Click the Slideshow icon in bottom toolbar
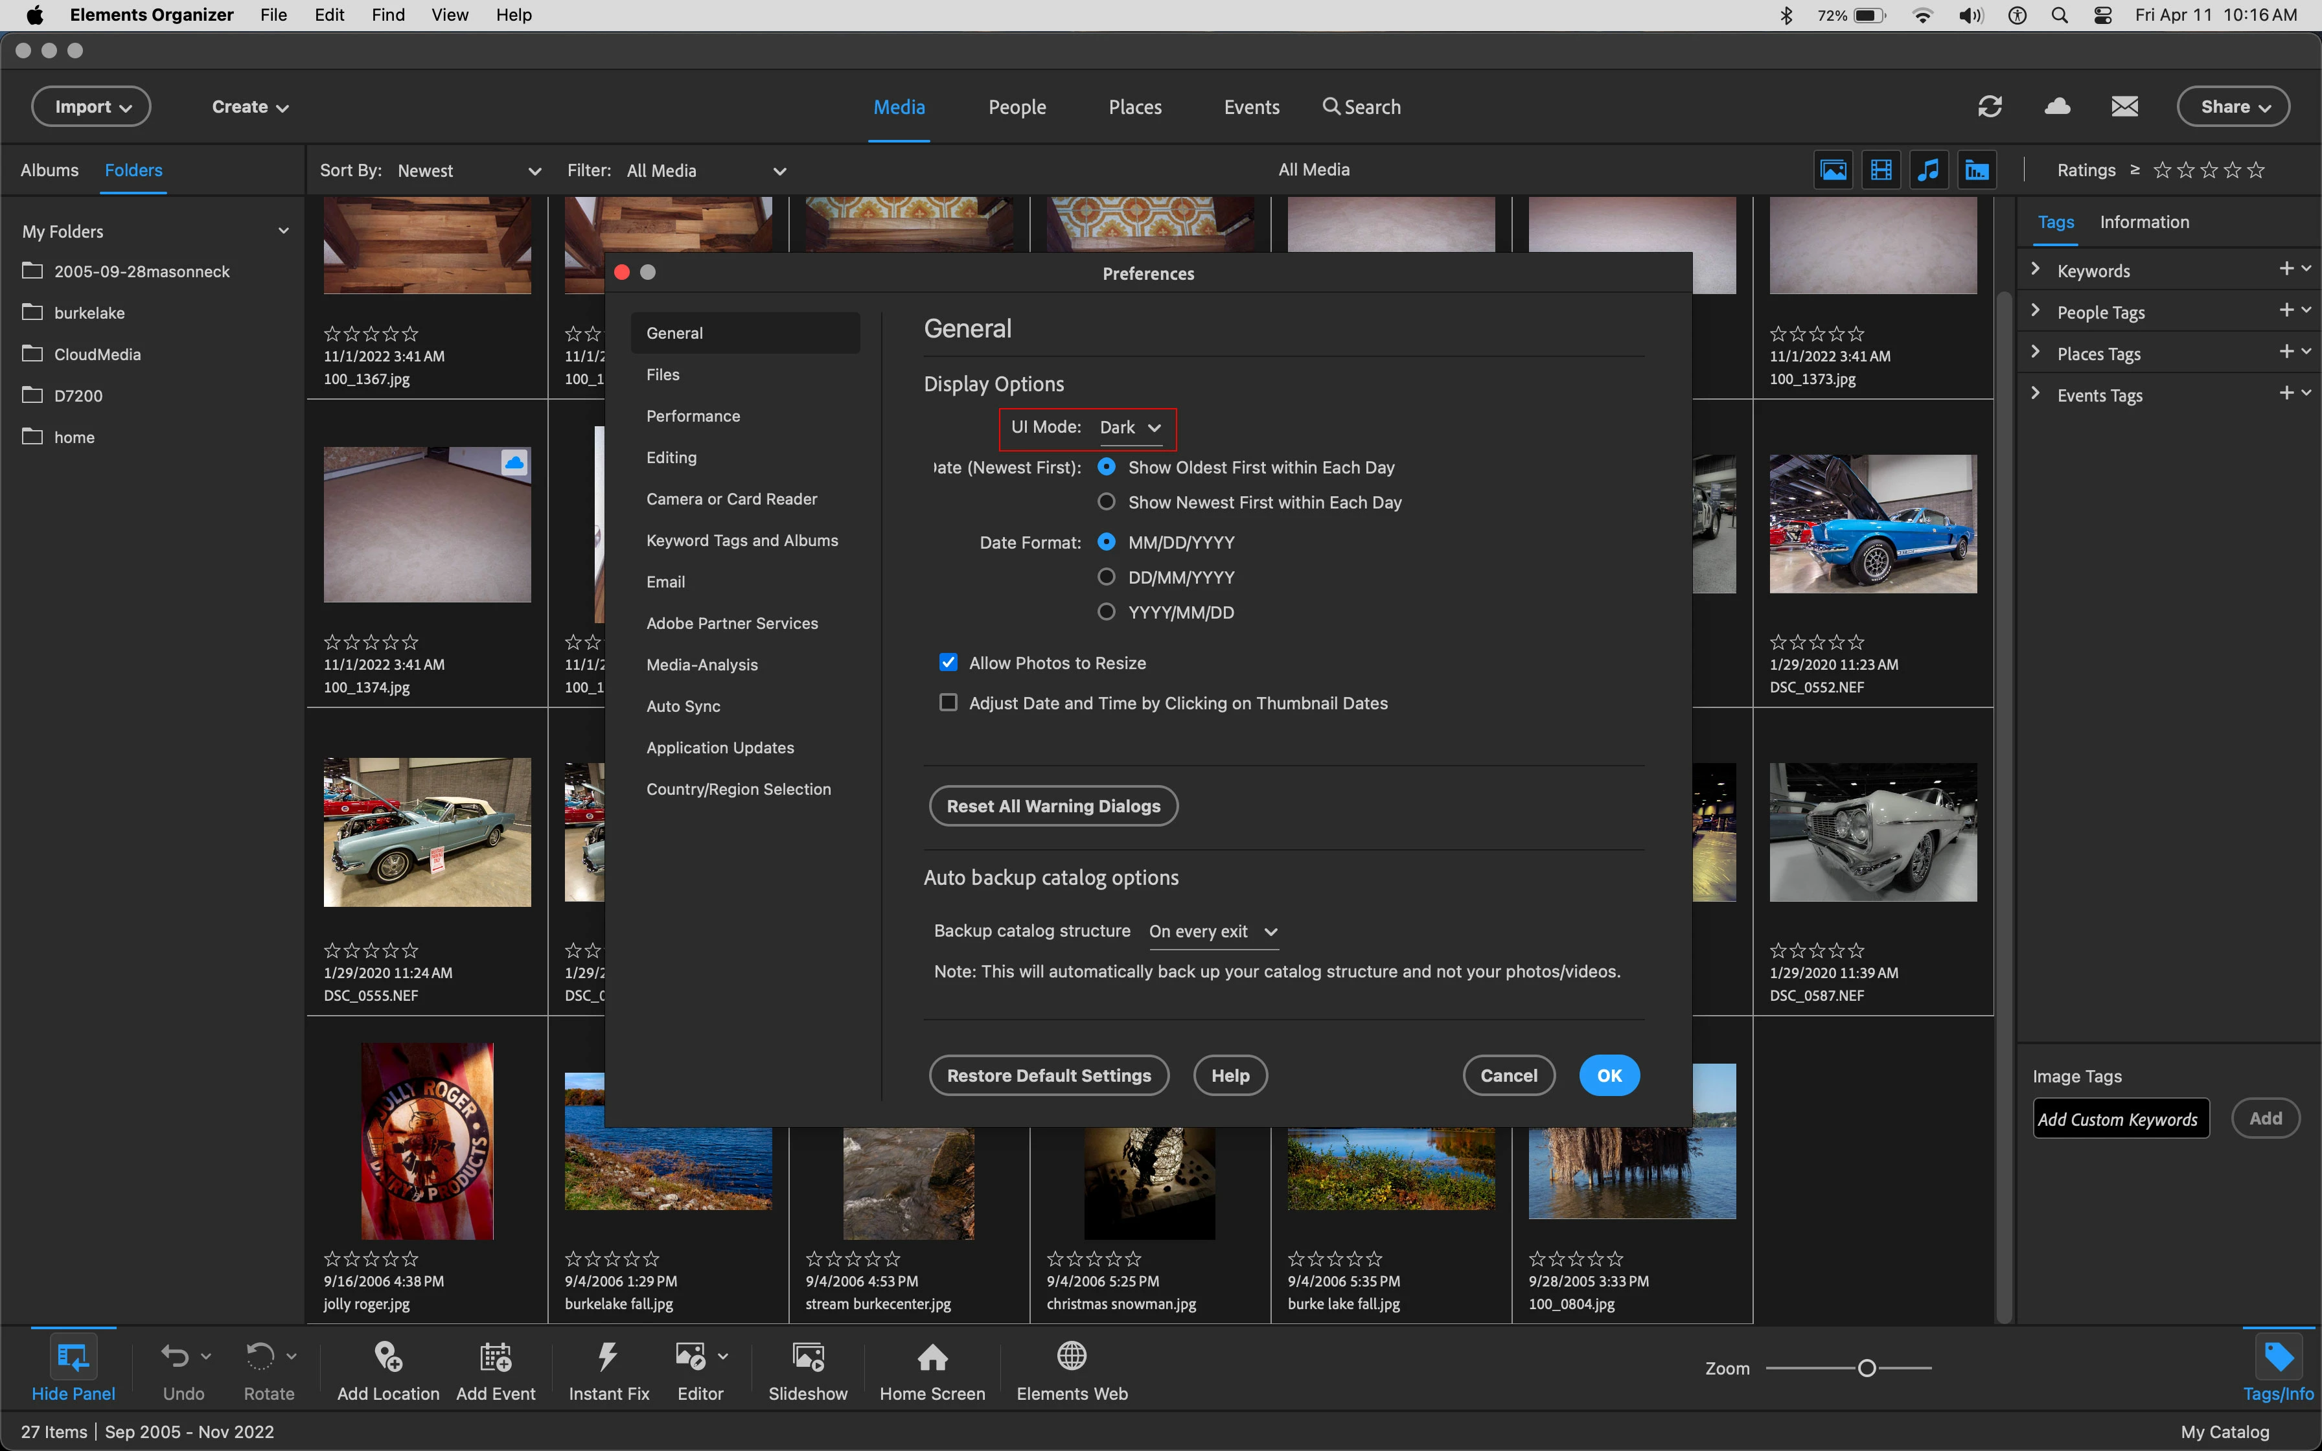 pos(808,1357)
